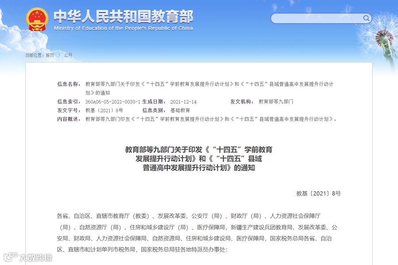Click the 信息索引 label
Screen dimensions: 398x265
(x=69, y=102)
